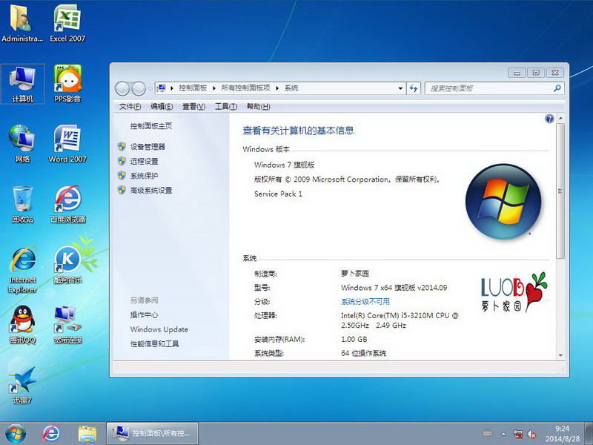Open recent pages dropdown beside navigation arrows
The height and width of the screenshot is (445, 593).
pos(150,89)
